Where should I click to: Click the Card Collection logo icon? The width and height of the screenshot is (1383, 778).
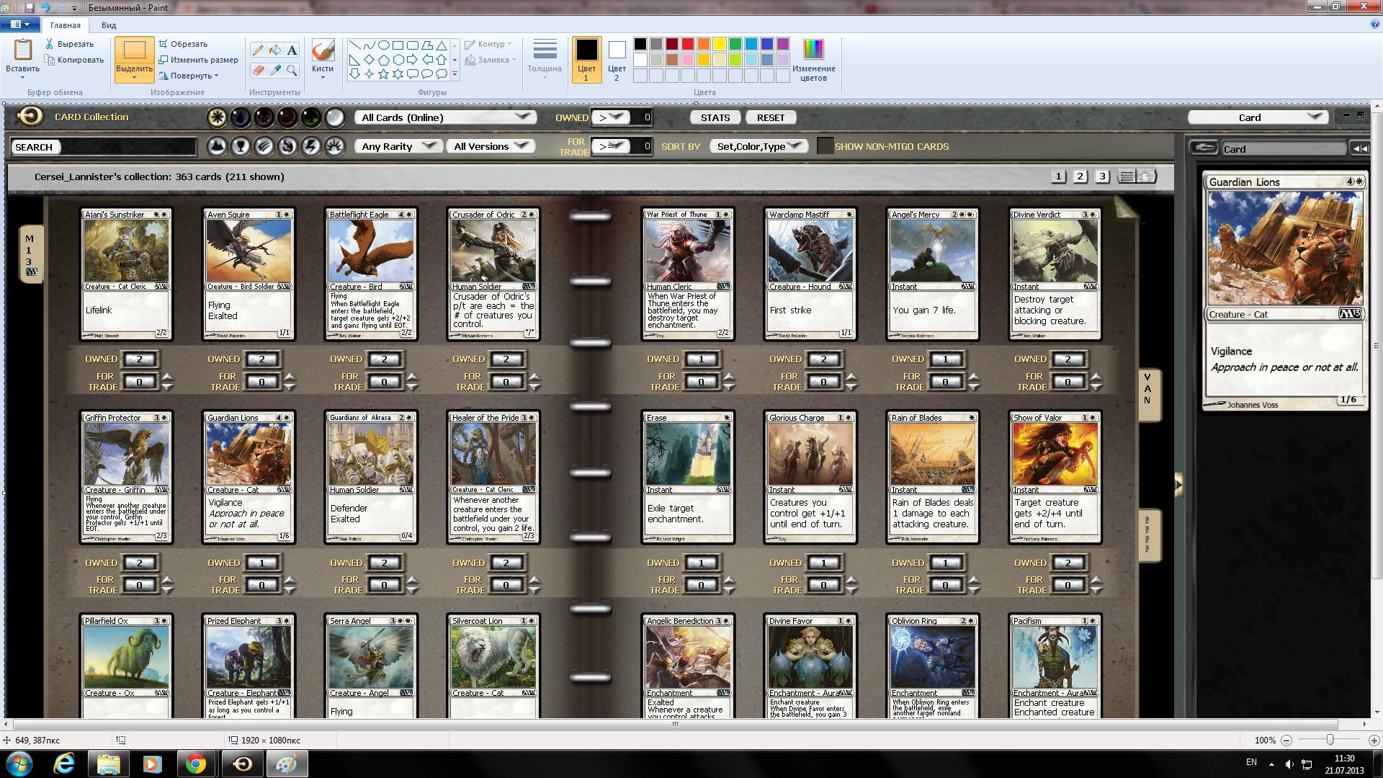tap(30, 116)
